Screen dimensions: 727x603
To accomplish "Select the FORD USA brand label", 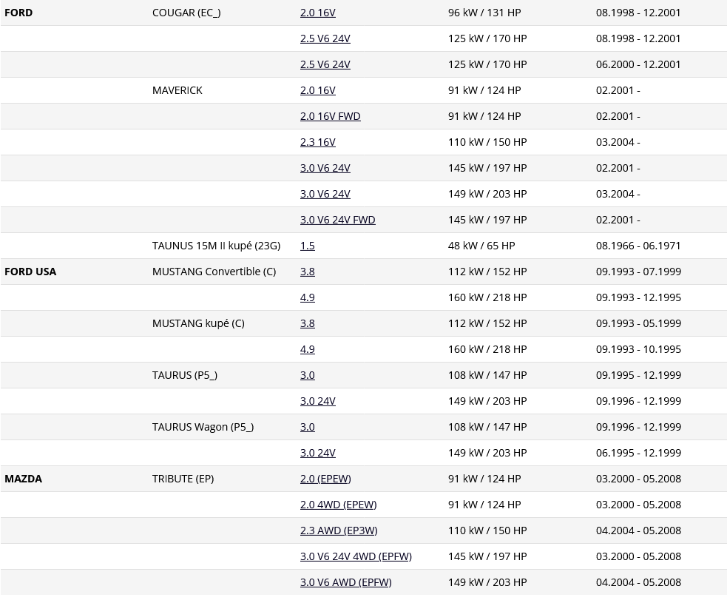I will click(x=30, y=272).
